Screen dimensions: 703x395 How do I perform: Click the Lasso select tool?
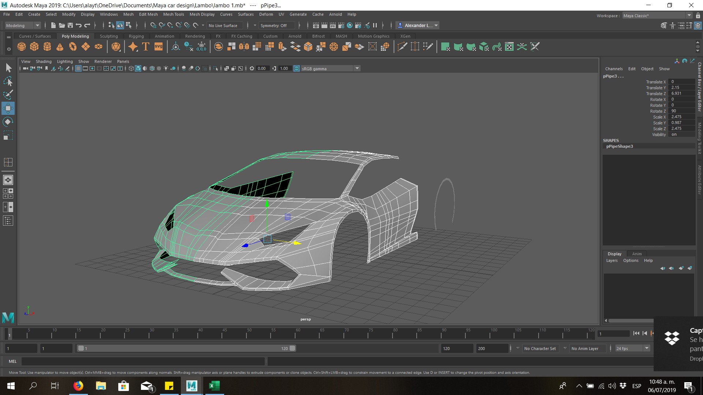coord(8,81)
